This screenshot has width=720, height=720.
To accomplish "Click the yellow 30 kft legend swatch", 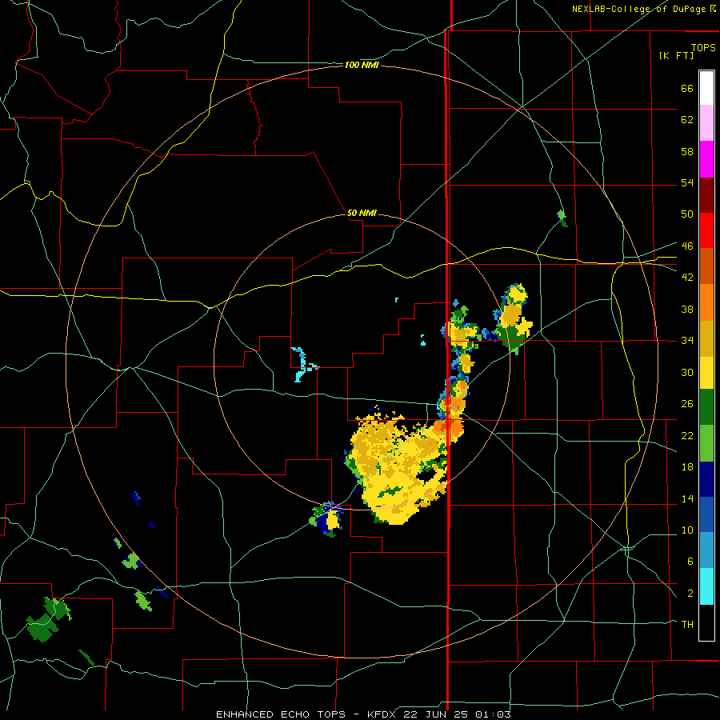I will pos(706,372).
